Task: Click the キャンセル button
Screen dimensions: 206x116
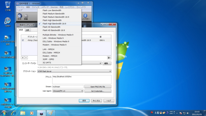Action: click(x=97, y=101)
